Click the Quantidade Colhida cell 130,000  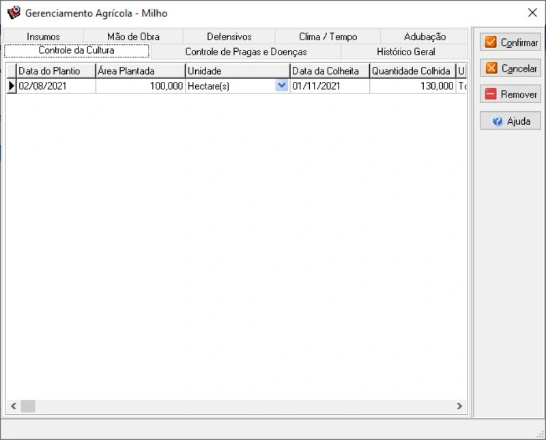(413, 86)
